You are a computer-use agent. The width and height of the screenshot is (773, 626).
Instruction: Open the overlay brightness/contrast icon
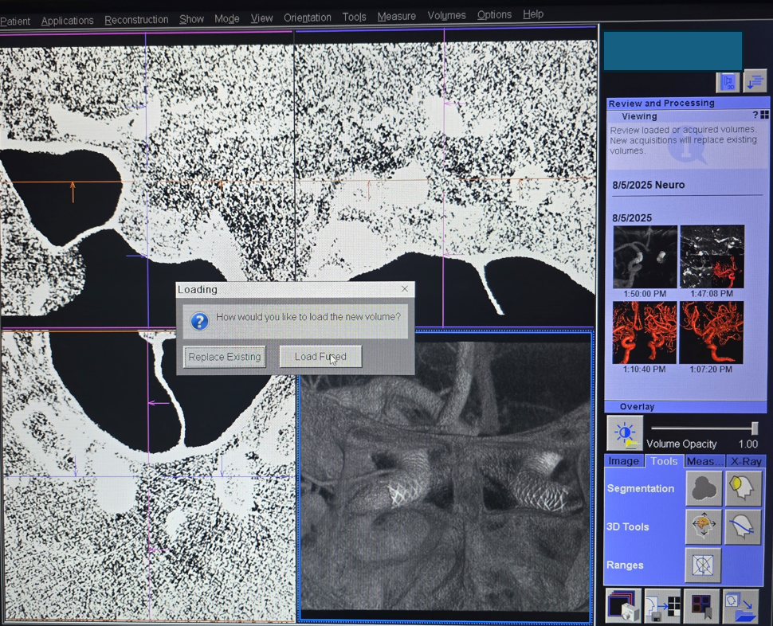(625, 434)
